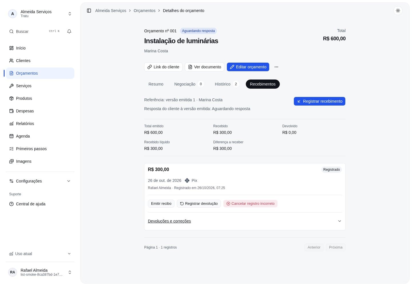Click Orçamentos breadcrumb link
Image resolution: width=412 pixels, height=286 pixels.
point(144,11)
